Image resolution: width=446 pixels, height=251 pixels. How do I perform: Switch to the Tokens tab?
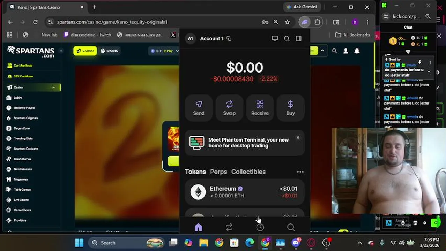click(x=195, y=172)
